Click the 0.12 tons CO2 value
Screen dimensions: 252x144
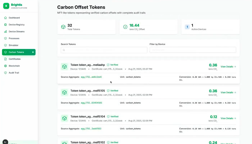pyautogui.click(x=213, y=117)
